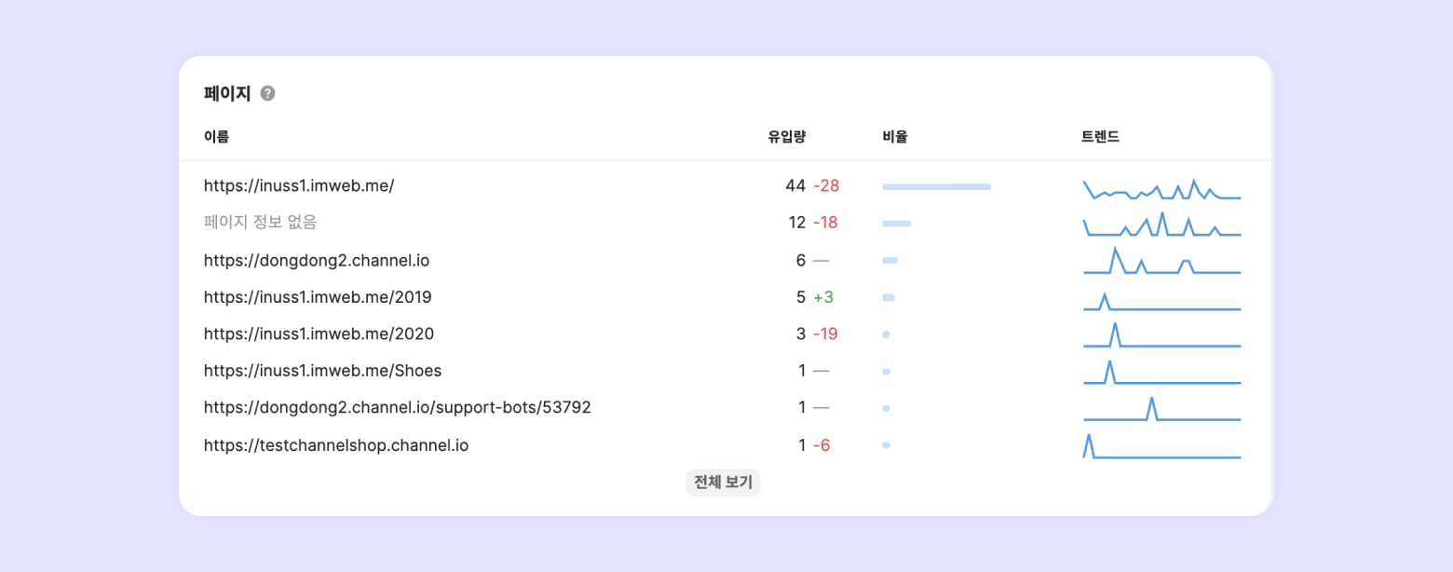Sort by the 유입량 column header
Screen dimensions: 1453x572
(x=786, y=137)
